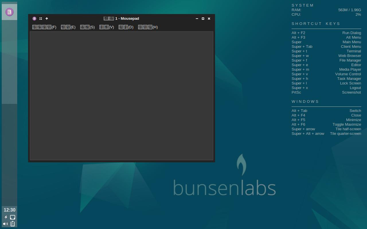Open the clipboard manager tray icon

coord(13,224)
